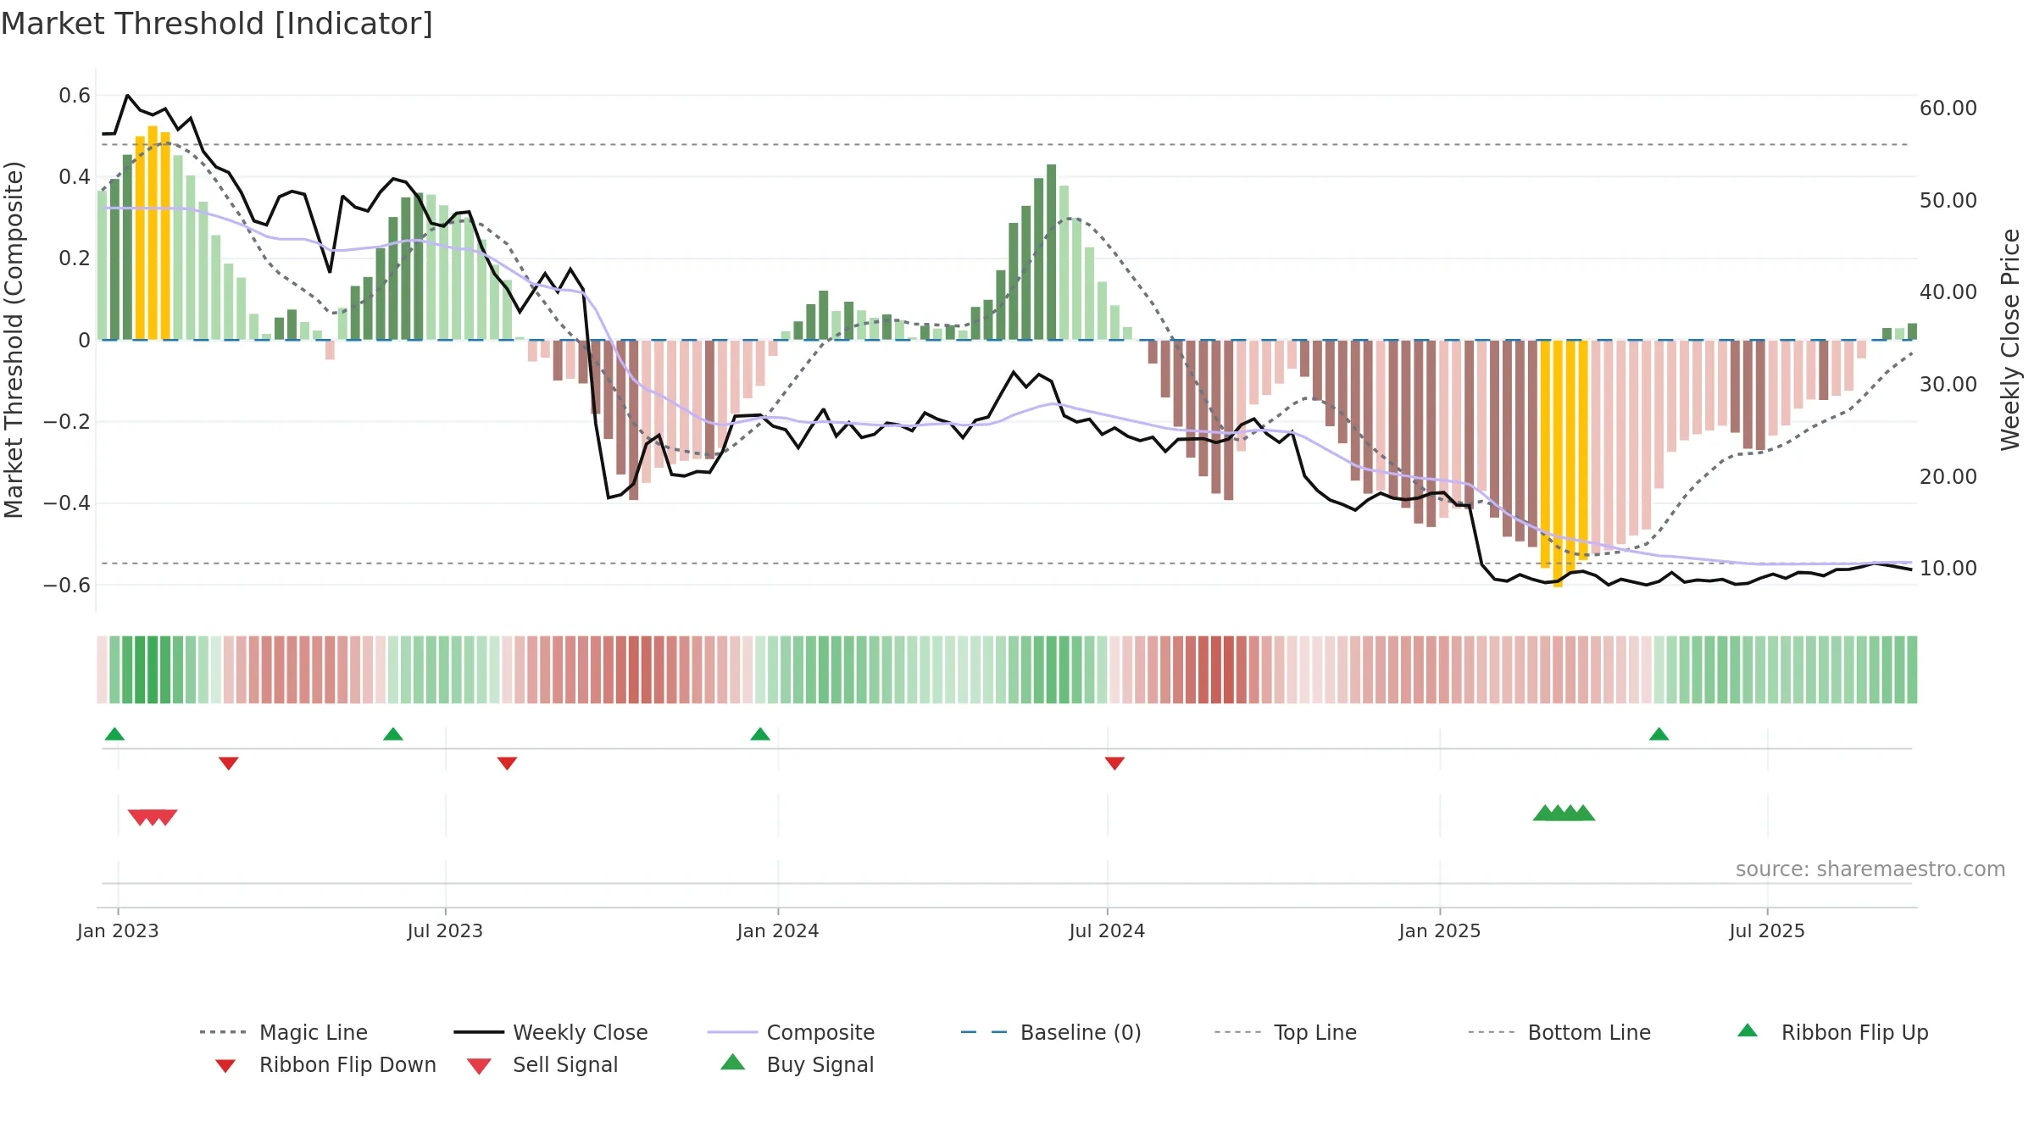The width and height of the screenshot is (2034, 1144).
Task: Click the 60.00 right axis price label
Action: (x=1948, y=108)
